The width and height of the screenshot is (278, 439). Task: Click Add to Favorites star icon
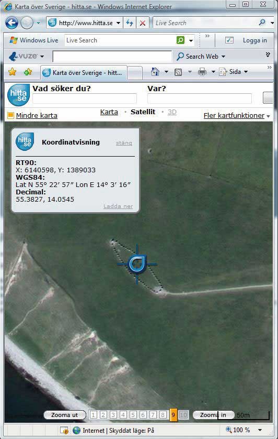point(28,72)
